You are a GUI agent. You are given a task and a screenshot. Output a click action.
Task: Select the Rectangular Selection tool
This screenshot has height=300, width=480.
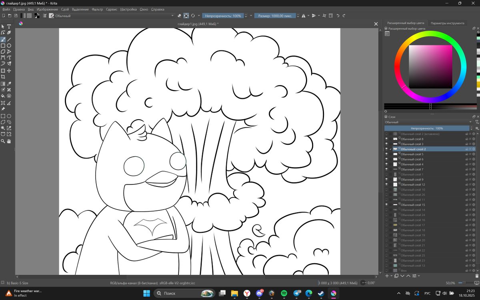point(3,116)
